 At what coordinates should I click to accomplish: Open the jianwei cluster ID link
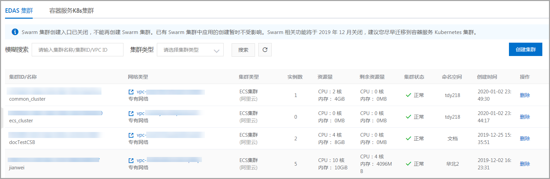click(54, 160)
